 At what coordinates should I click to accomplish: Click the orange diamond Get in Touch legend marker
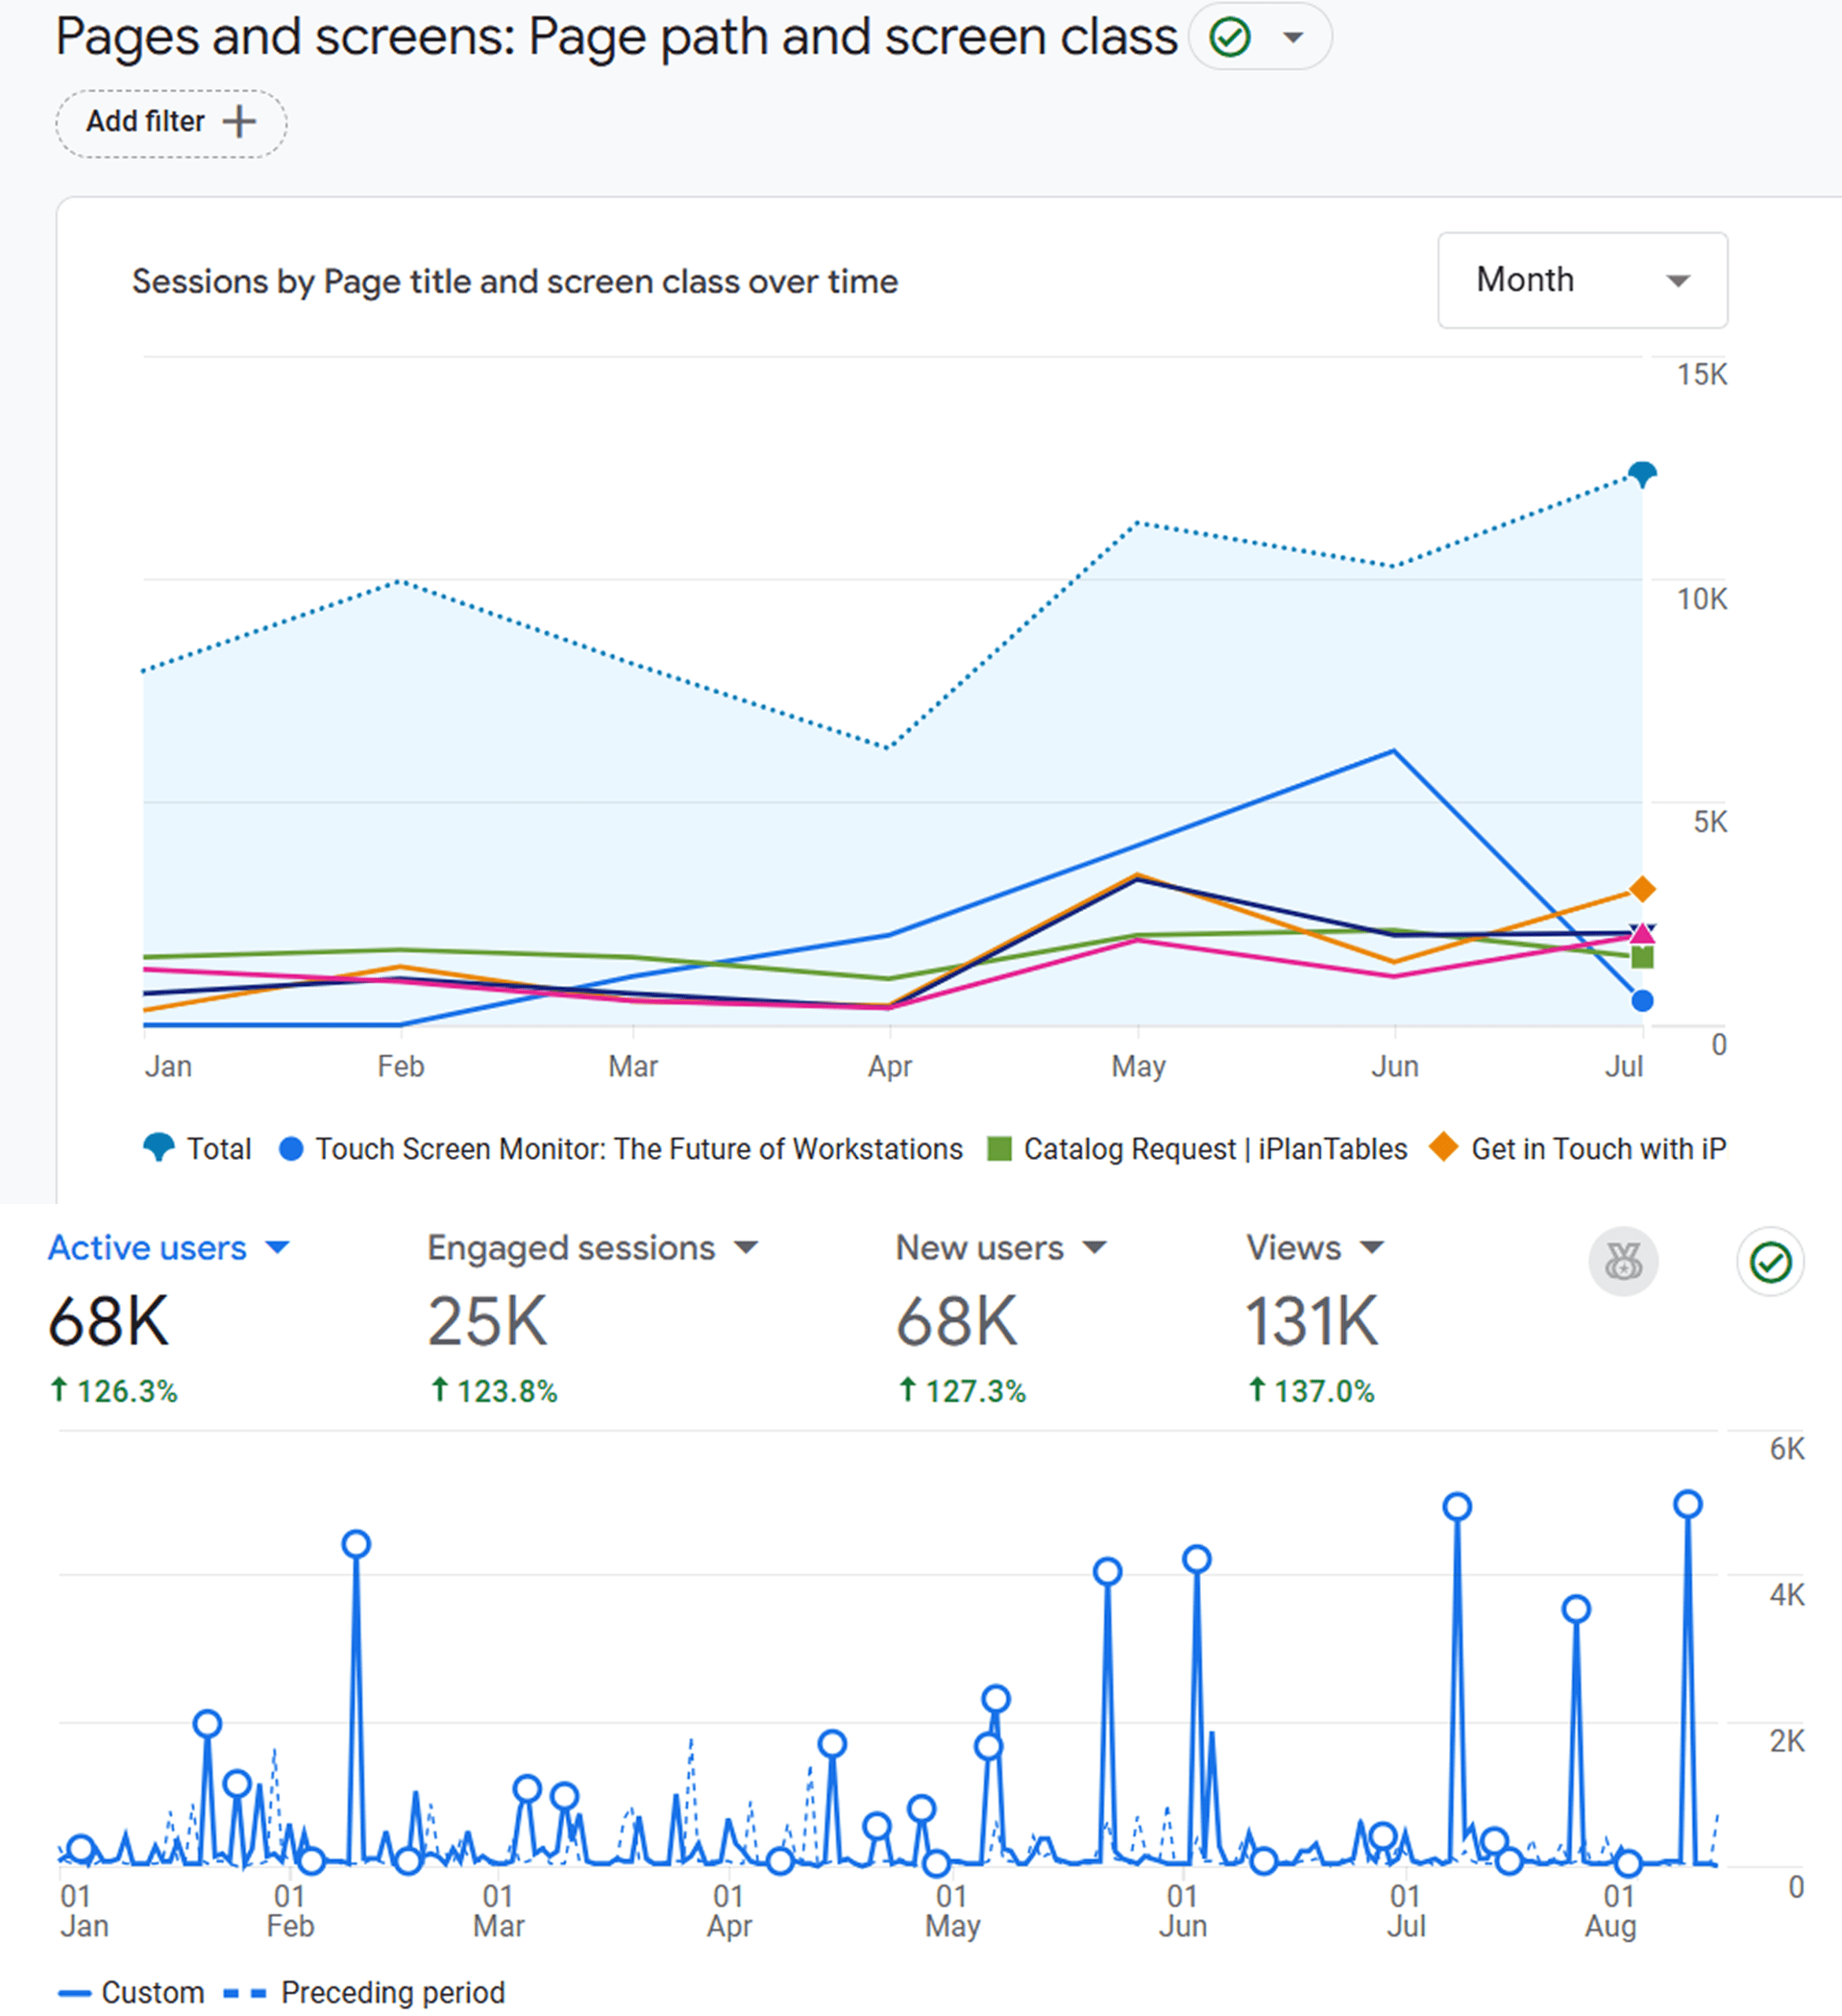[x=1443, y=1147]
